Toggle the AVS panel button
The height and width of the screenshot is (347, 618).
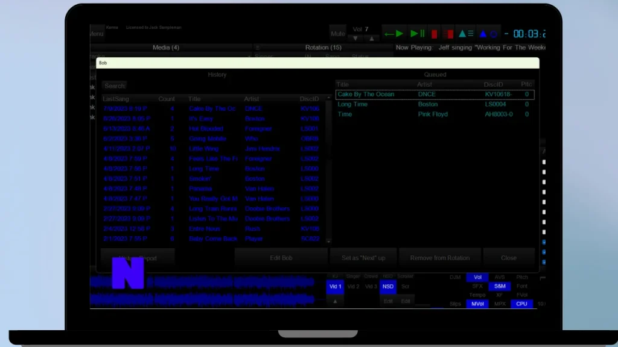[499, 277]
